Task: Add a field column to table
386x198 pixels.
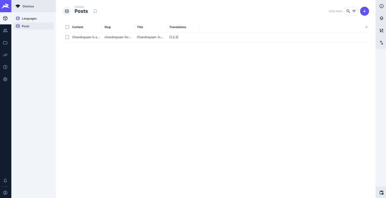Action: [x=366, y=27]
